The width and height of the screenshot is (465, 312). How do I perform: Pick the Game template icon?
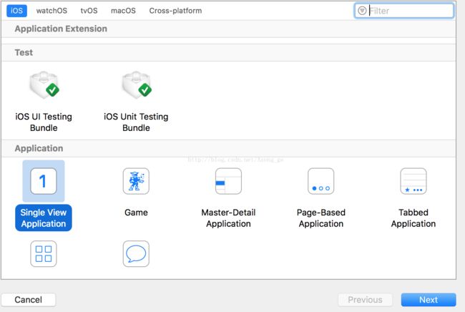tap(136, 181)
